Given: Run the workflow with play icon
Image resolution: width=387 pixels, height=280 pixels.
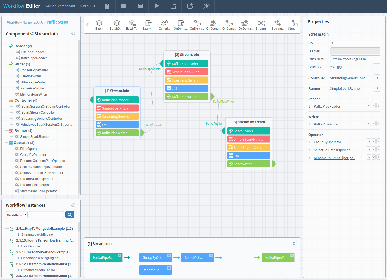Looking at the screenshot, I should click(x=157, y=6).
